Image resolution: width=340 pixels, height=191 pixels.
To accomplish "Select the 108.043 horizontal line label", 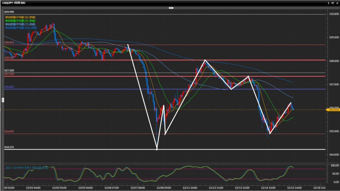I will click(x=9, y=58).
